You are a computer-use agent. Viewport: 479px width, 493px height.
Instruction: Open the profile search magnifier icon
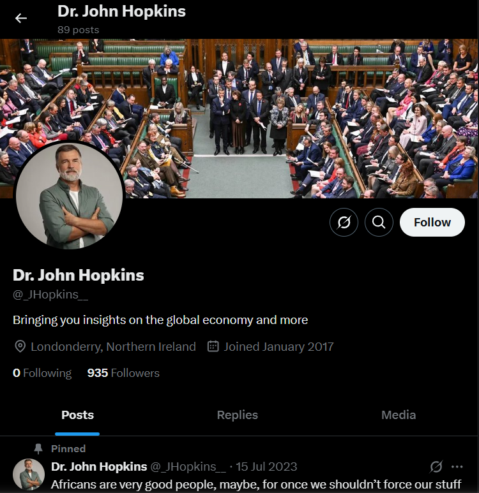pos(379,223)
